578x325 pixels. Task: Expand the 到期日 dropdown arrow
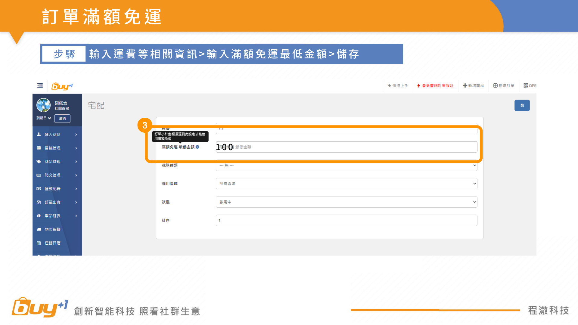(49, 118)
